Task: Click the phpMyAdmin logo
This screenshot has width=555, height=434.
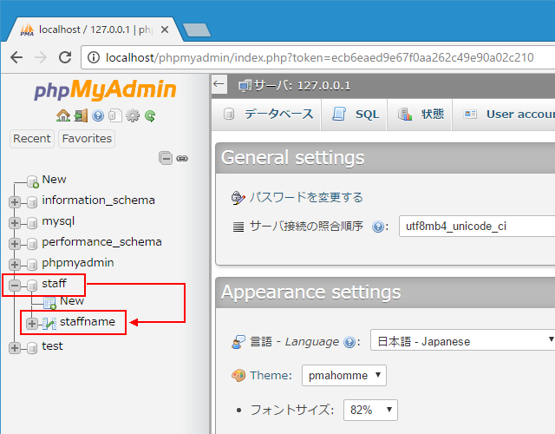Action: click(105, 89)
